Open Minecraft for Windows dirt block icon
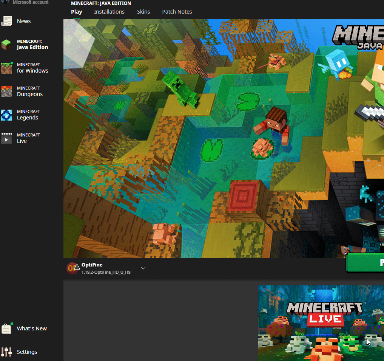This screenshot has width=384, height=361. [6, 68]
